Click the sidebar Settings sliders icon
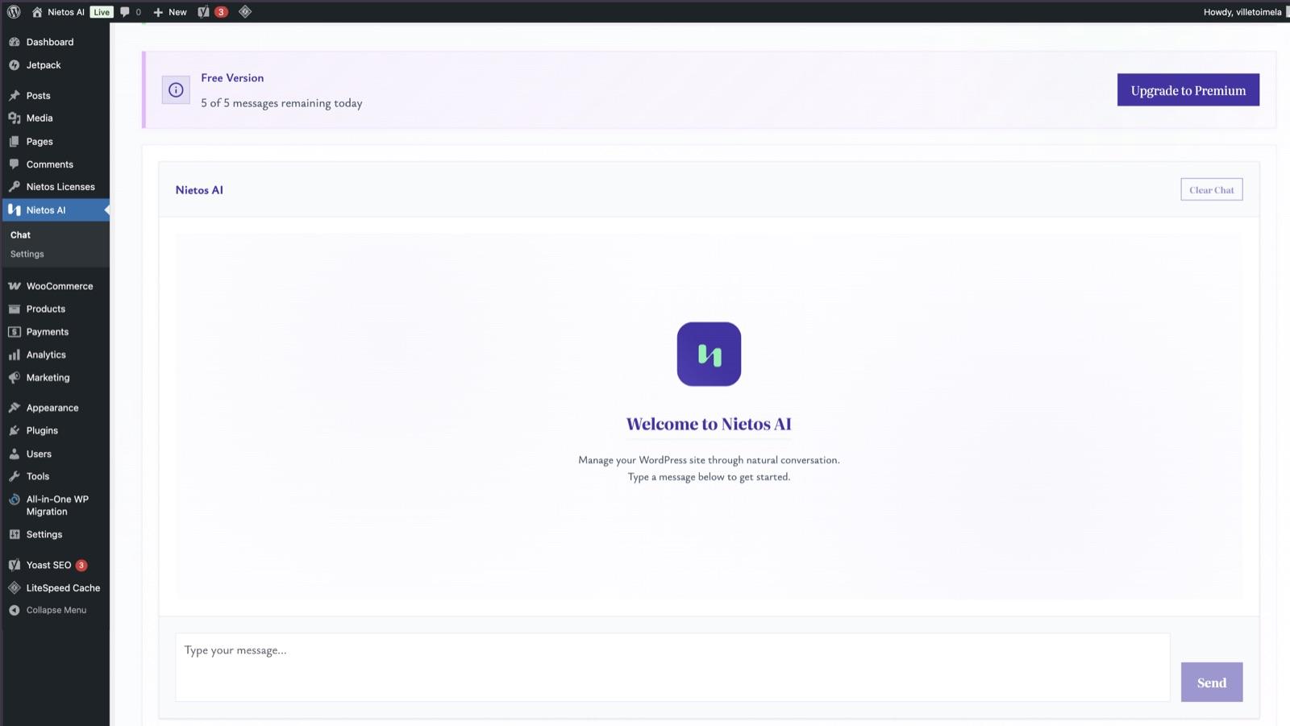This screenshot has width=1290, height=726. [x=14, y=534]
